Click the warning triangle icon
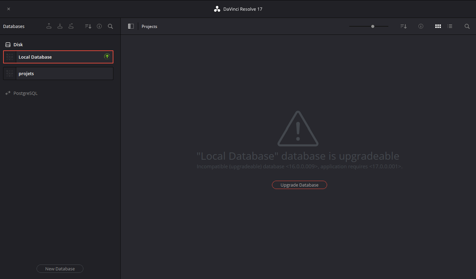 click(298, 129)
